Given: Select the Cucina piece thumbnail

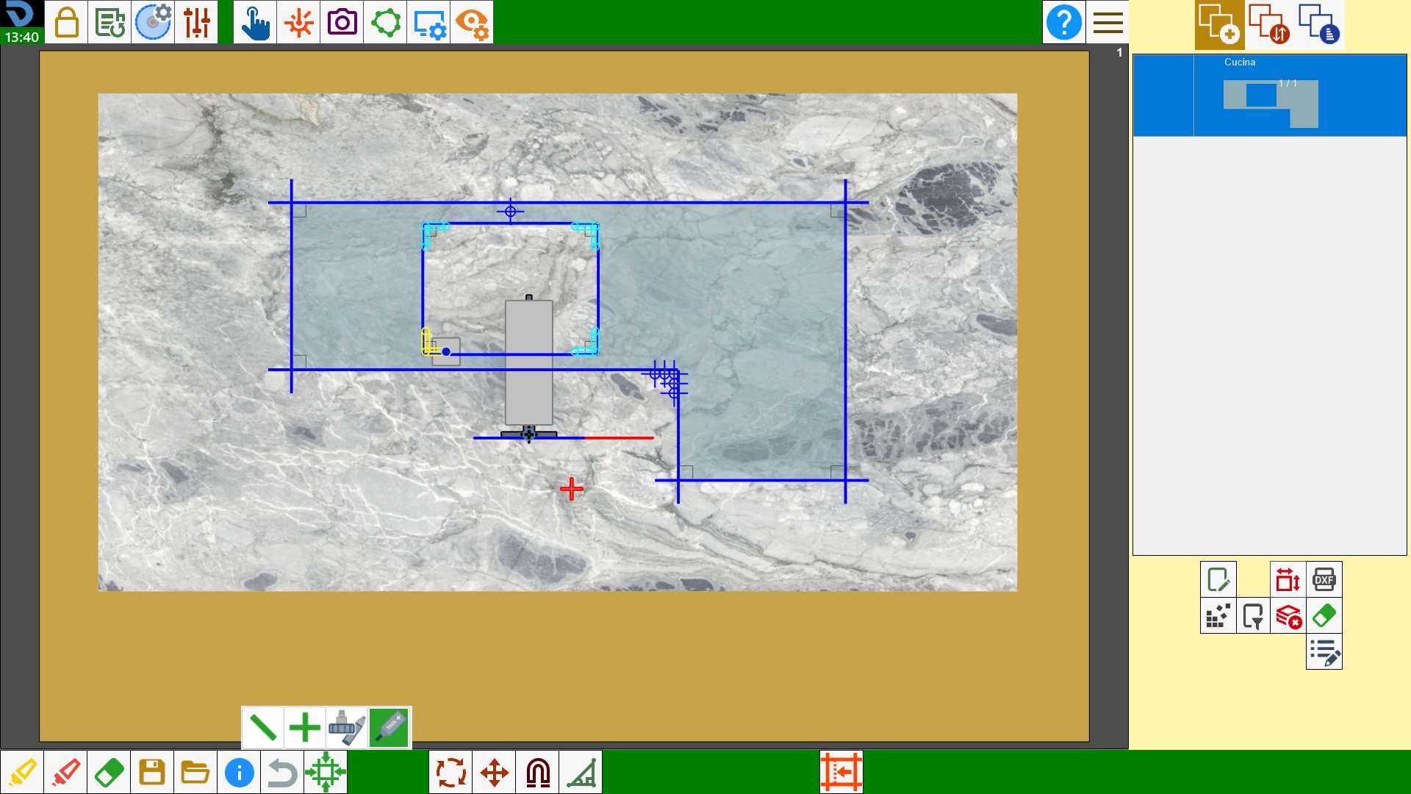Looking at the screenshot, I should pos(1270,96).
